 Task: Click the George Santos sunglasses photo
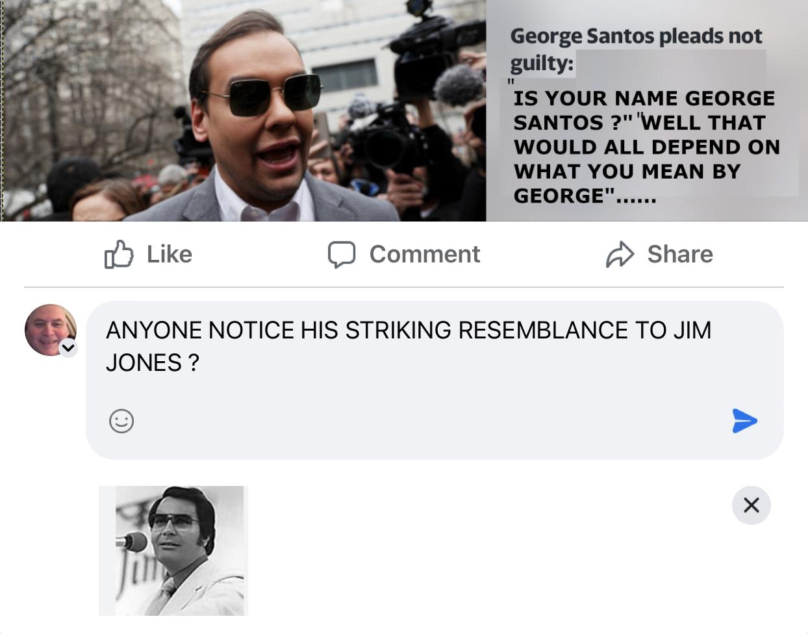243,110
